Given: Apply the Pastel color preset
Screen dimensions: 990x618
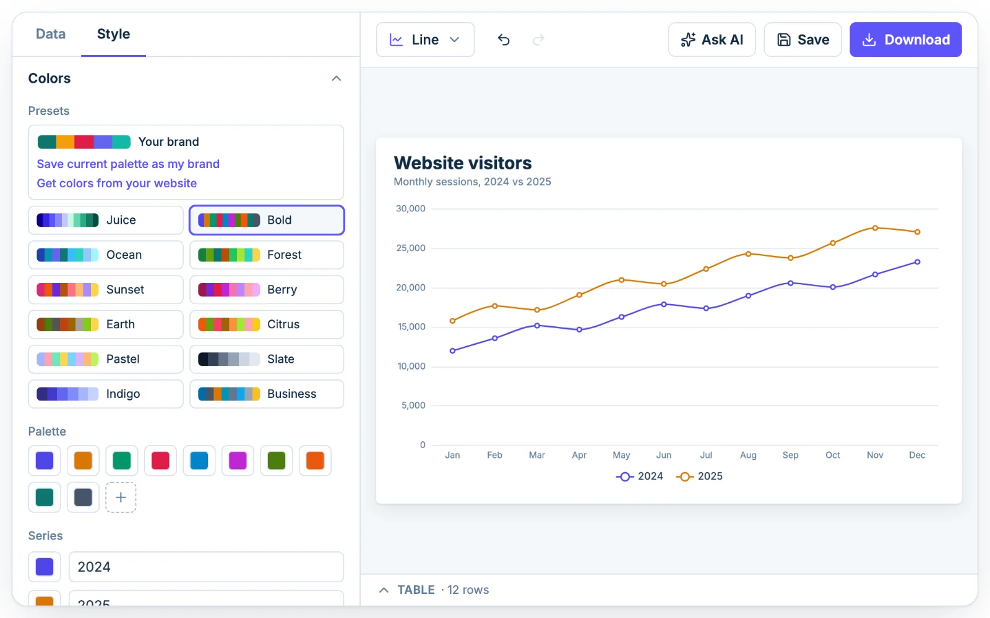Looking at the screenshot, I should coord(106,359).
